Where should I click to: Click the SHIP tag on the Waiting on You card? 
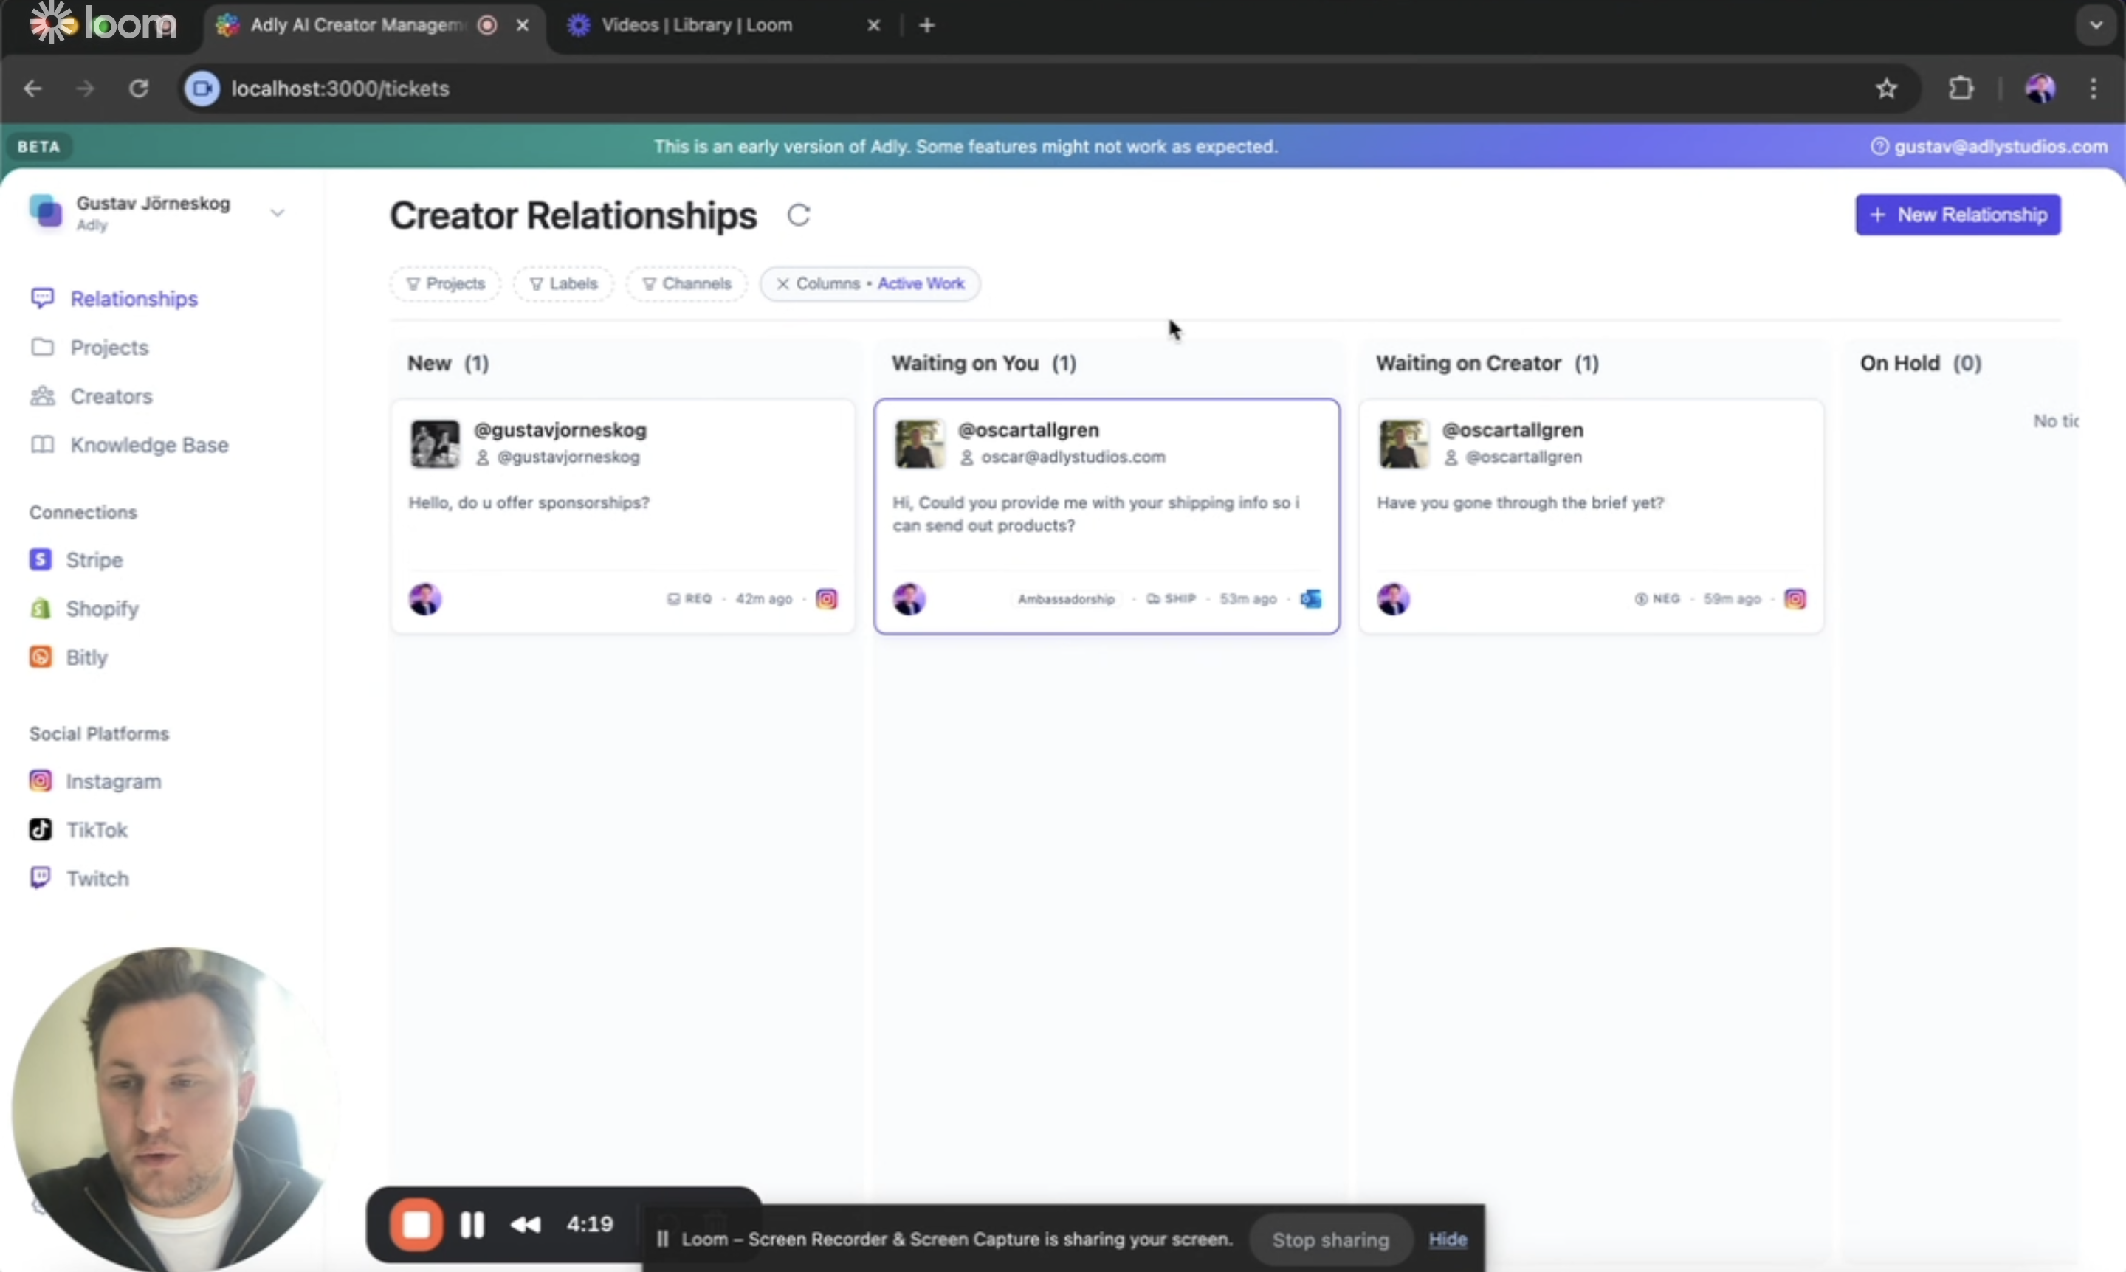[x=1171, y=599]
